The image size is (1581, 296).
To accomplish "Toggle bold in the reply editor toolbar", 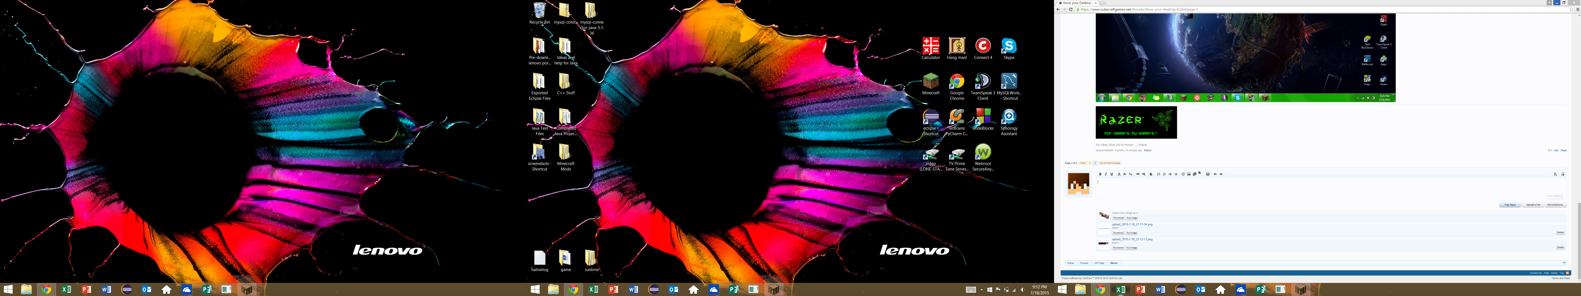I will click(x=1100, y=174).
